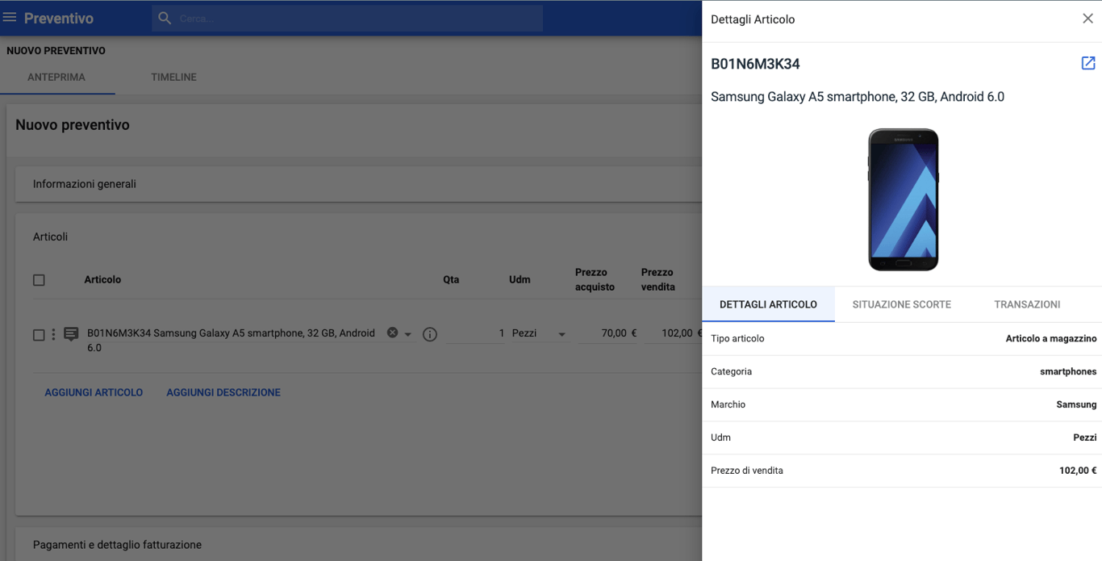
Task: Show article info via the info icon
Action: pos(430,334)
